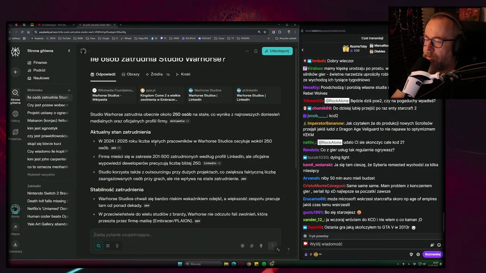Open the ppe.pl Kingdom Come 2 source card
Viewport: 486px width, 273px height.
click(161, 95)
